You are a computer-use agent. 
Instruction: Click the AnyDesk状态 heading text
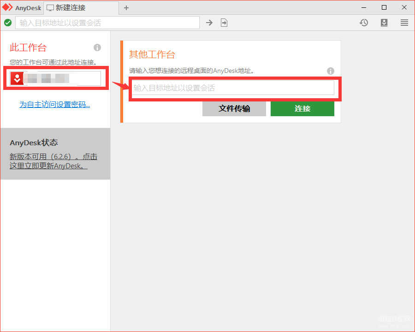[x=34, y=142]
